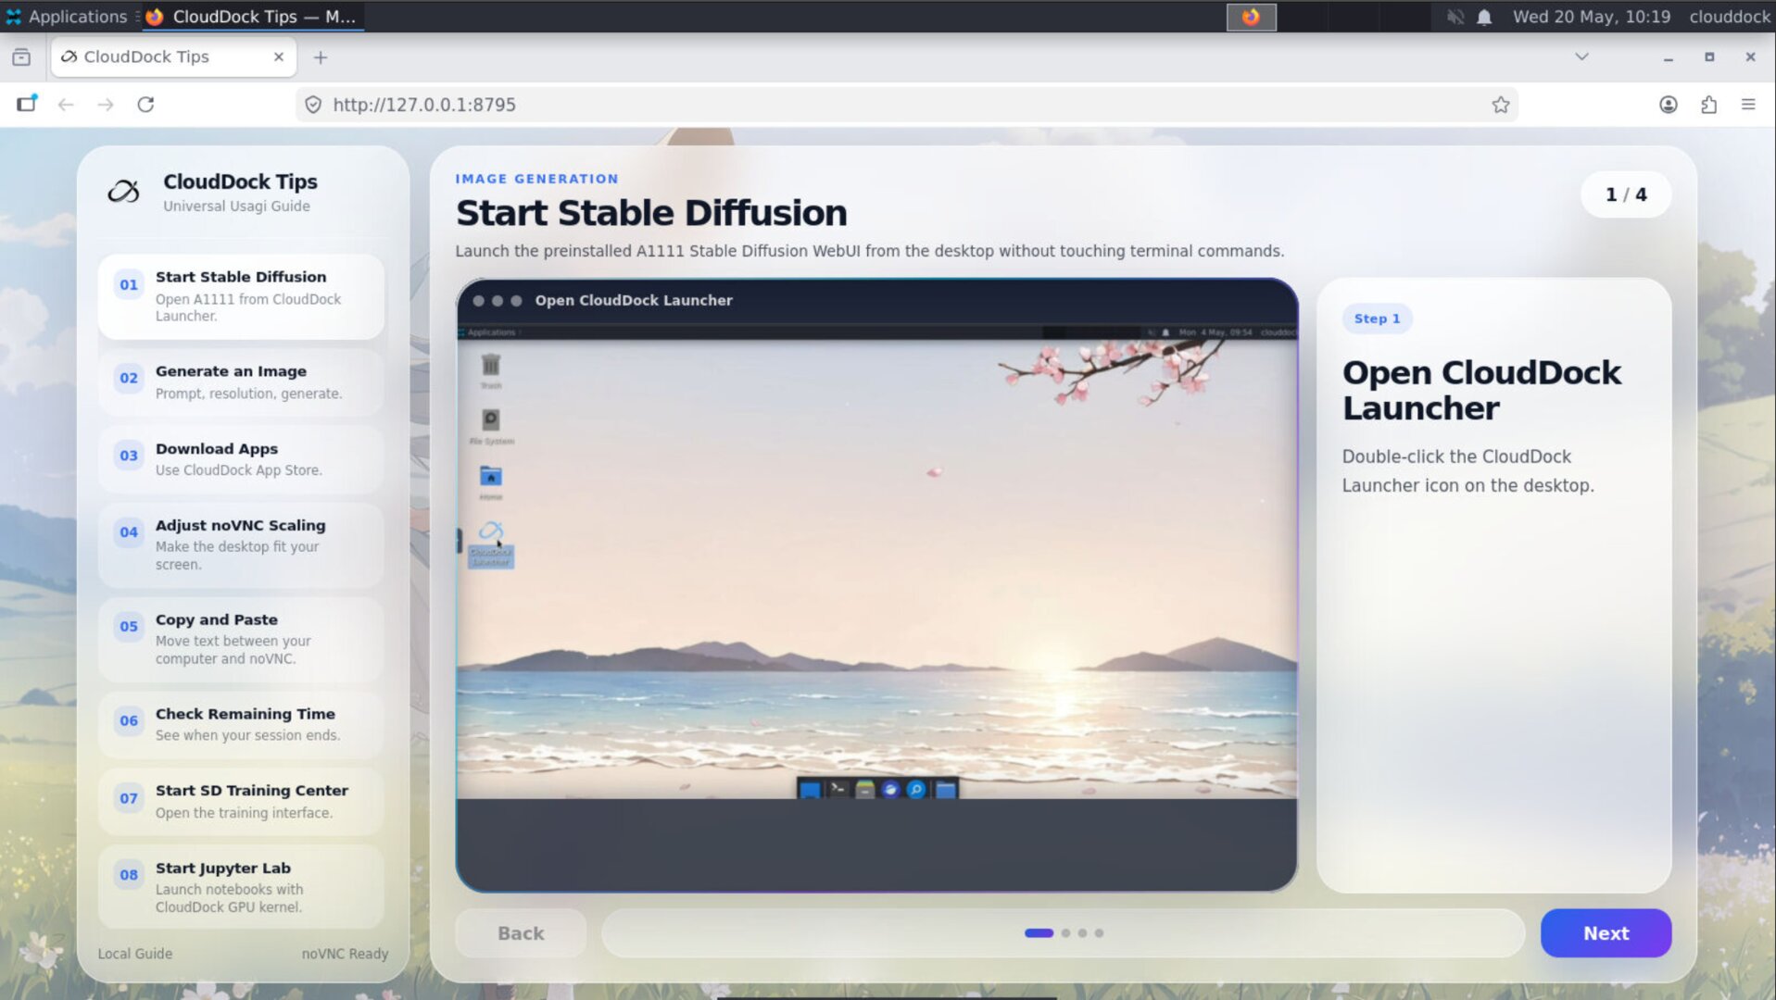The image size is (1776, 1000).
Task: Click the web browser icon in preview dock
Action: 890,789
